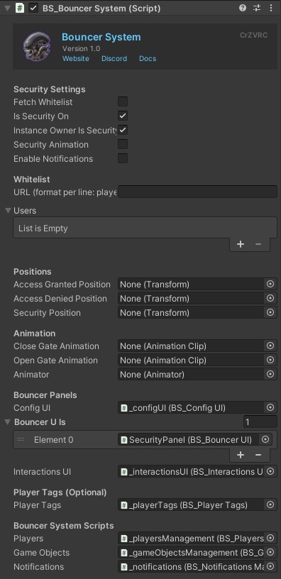
Task: Open component presets sliders icon
Action: click(x=257, y=8)
